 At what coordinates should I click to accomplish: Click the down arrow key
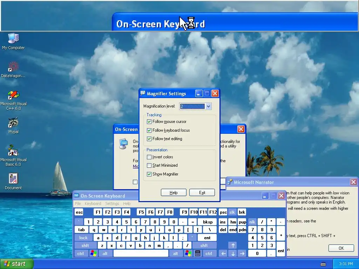coord(233,254)
